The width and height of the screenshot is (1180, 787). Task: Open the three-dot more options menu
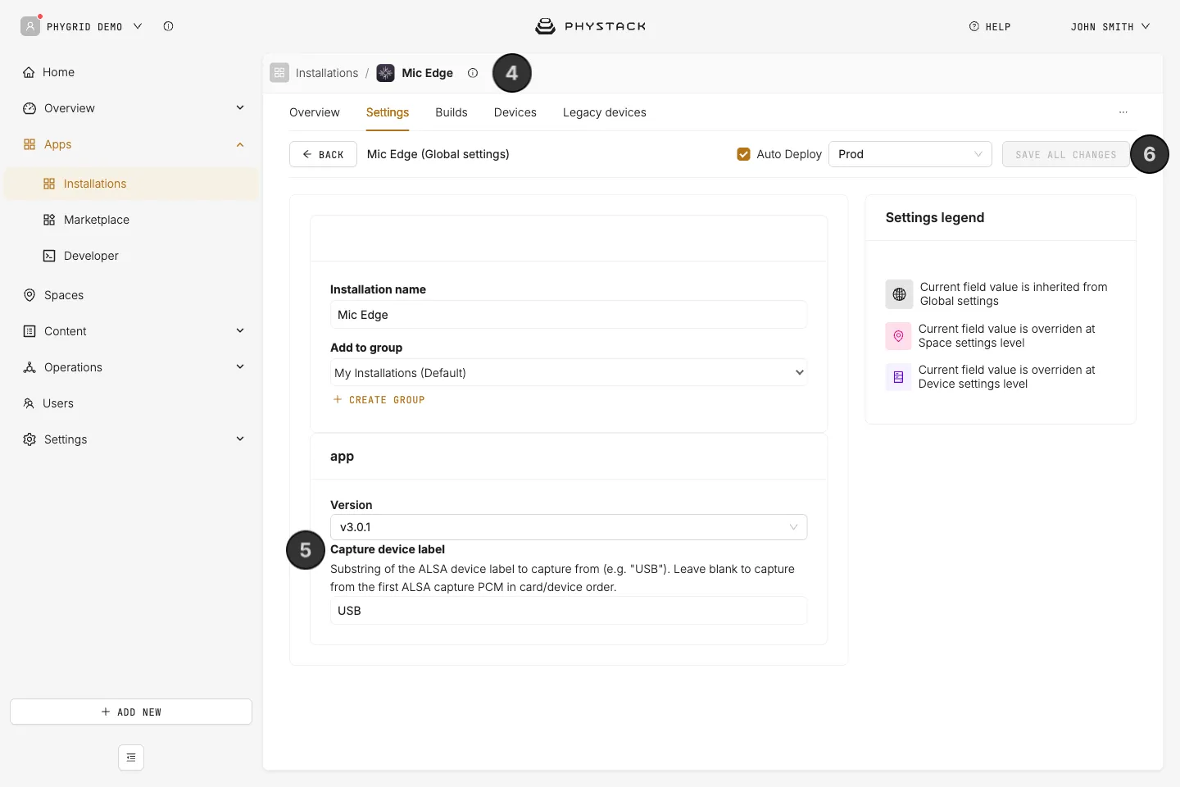coord(1123,112)
